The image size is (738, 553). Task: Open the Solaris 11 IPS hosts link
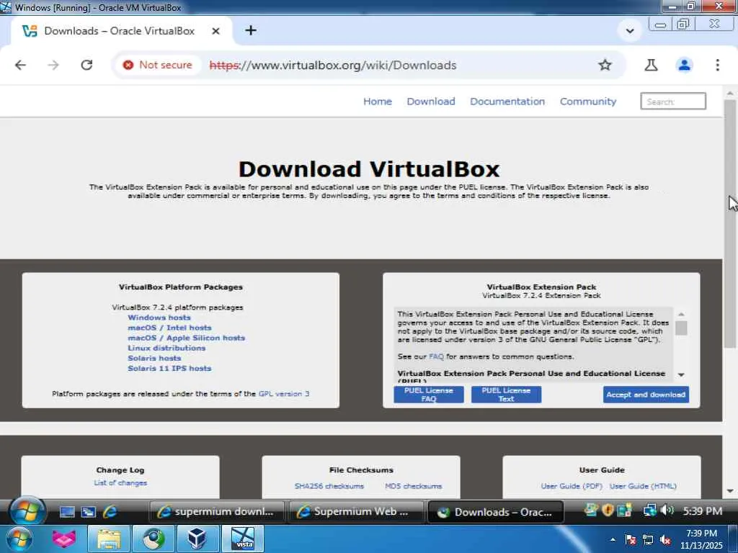click(169, 369)
